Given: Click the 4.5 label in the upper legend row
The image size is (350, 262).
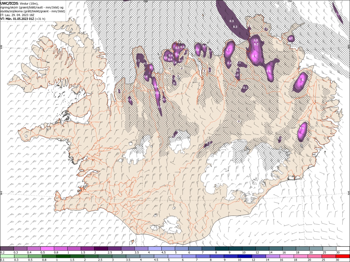Looking at the screenshot, I should click(164, 252).
